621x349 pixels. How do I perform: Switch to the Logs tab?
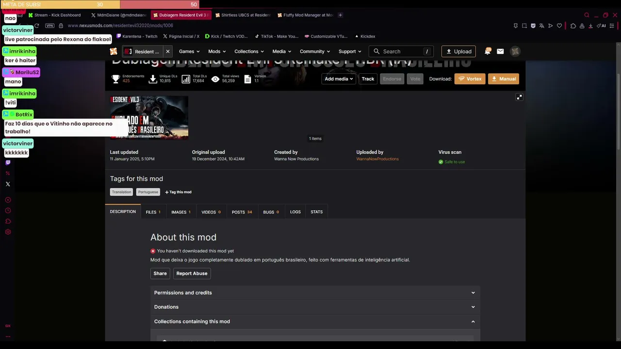[295, 212]
